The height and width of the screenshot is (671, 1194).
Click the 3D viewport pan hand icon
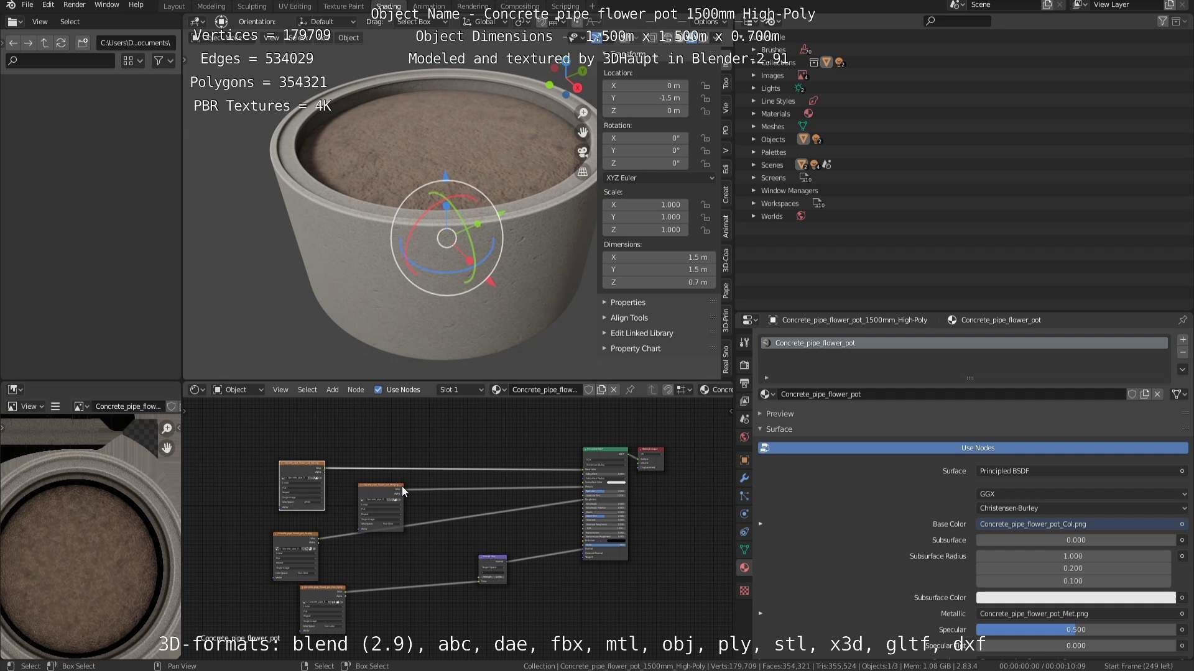click(583, 132)
